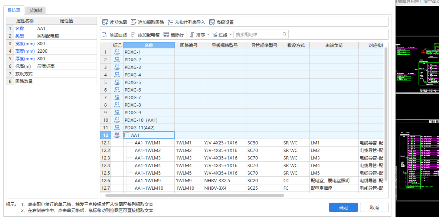Image resolution: width=439 pixels, height=217 pixels.
Task: Click the 取消 button
Action: pos(375,208)
